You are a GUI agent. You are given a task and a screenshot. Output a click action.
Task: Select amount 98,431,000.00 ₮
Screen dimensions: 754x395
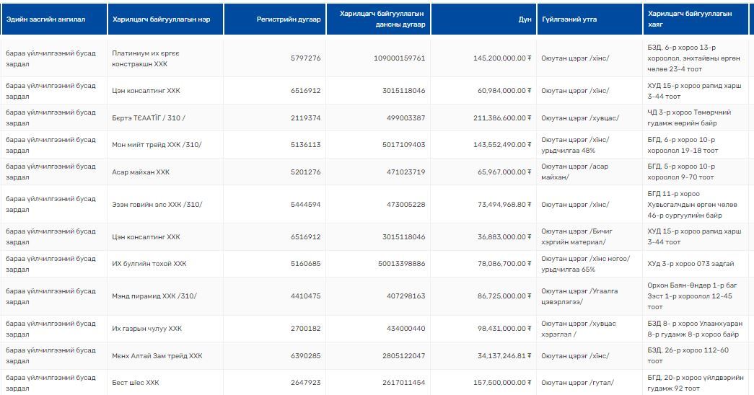coord(504,329)
